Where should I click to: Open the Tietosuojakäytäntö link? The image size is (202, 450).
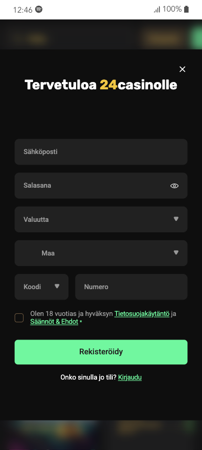click(x=142, y=314)
